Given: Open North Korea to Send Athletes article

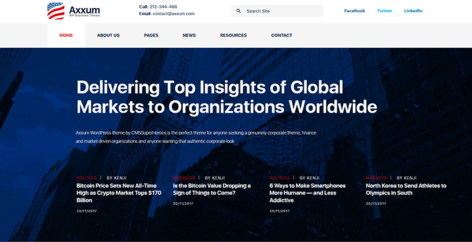Looking at the screenshot, I should click(406, 190).
